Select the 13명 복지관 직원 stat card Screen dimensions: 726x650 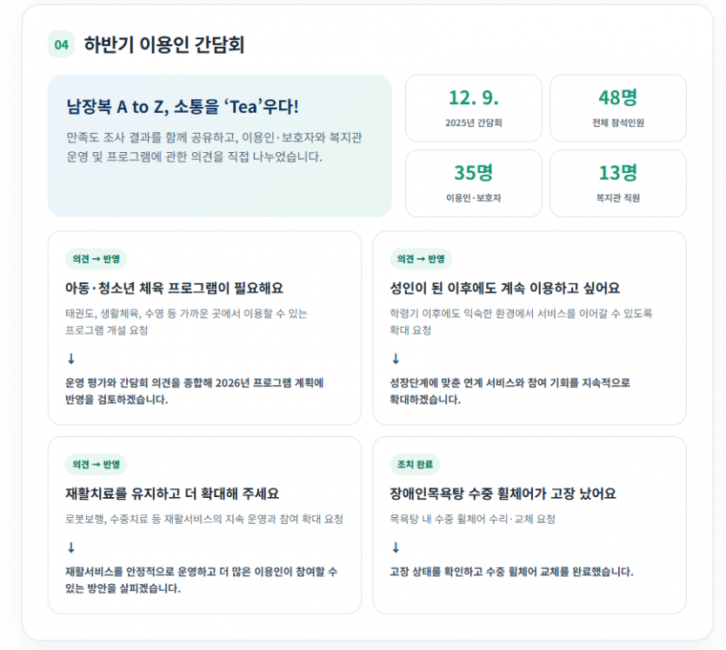[x=618, y=183]
